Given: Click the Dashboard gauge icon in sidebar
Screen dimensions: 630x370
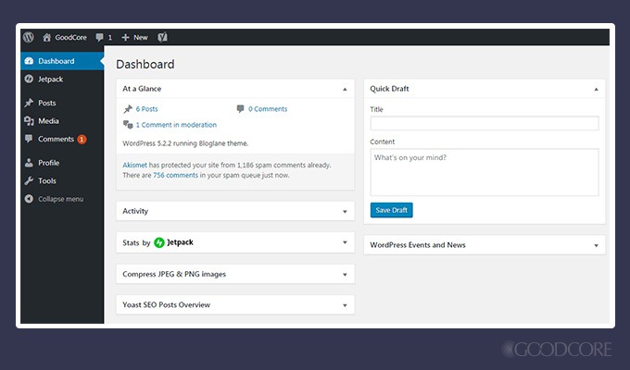Looking at the screenshot, I should click(x=29, y=61).
